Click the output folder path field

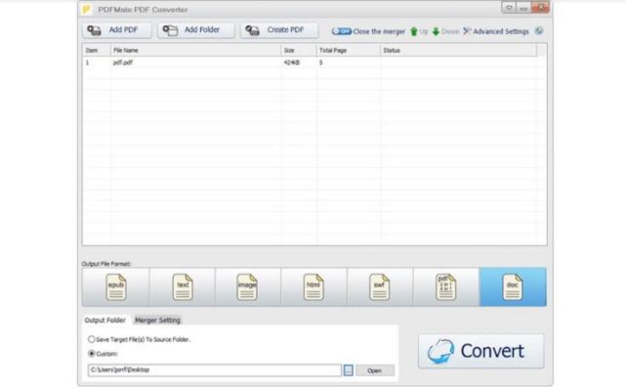pos(215,370)
